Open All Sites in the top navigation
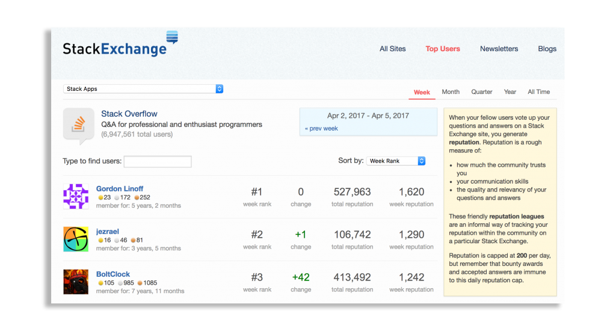 click(392, 49)
